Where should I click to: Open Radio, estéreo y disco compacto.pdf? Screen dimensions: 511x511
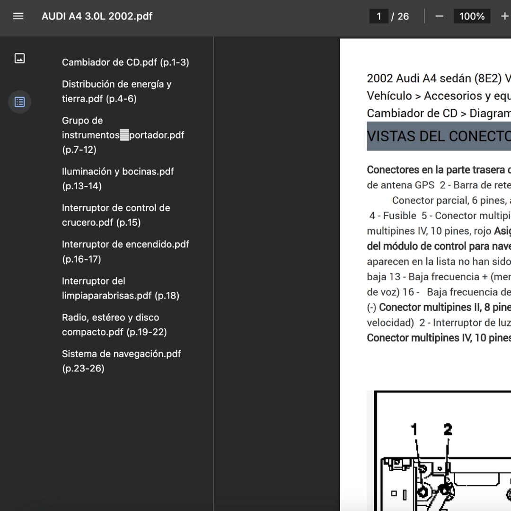point(114,325)
